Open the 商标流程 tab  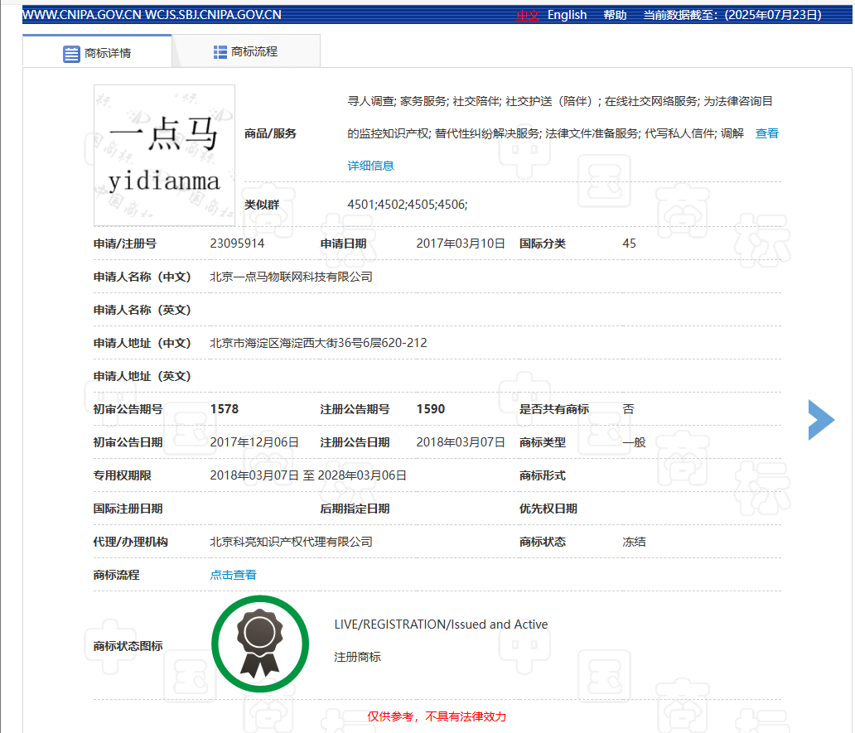(x=245, y=51)
